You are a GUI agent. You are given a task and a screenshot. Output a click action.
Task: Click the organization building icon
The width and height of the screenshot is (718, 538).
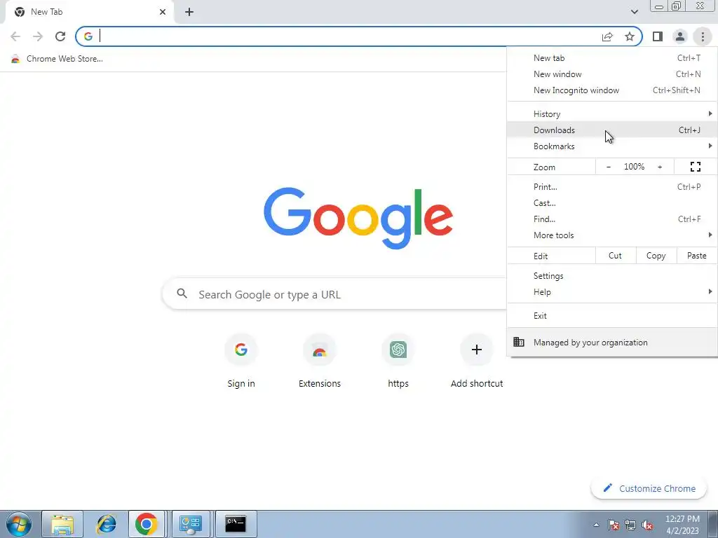pyautogui.click(x=518, y=342)
